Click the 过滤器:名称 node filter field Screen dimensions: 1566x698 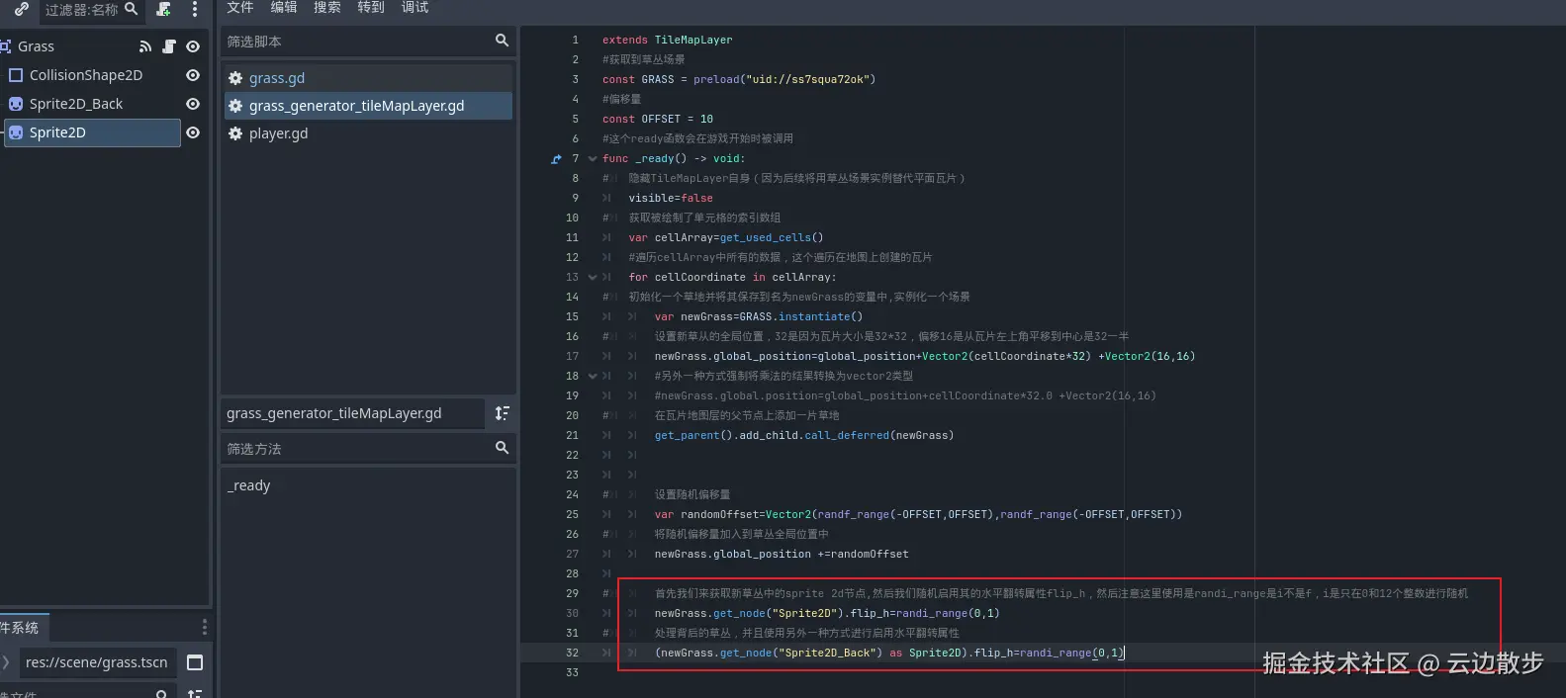point(91,9)
